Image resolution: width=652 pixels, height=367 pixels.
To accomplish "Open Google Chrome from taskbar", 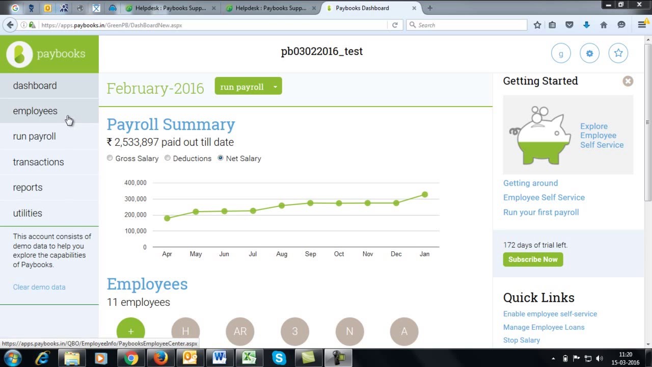I will (x=131, y=358).
